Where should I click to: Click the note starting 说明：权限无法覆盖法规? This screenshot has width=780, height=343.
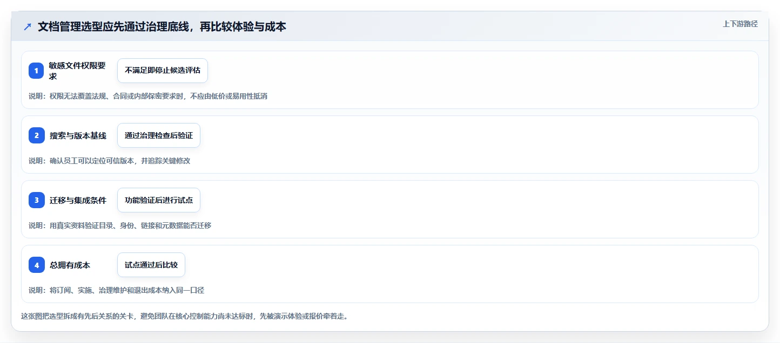148,96
